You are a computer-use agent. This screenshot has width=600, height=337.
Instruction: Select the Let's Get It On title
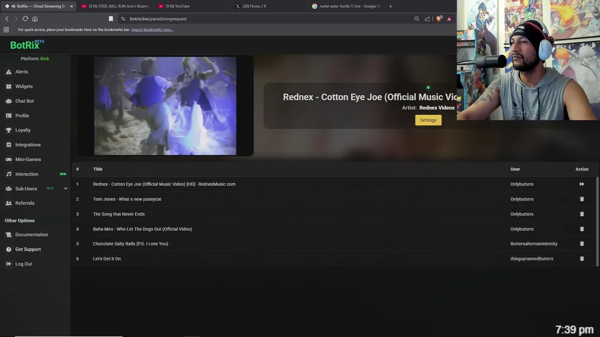pyautogui.click(x=107, y=258)
